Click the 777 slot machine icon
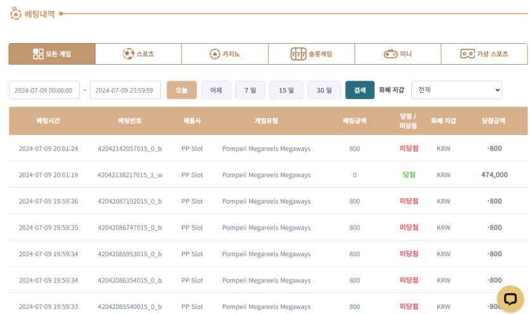 pos(298,54)
